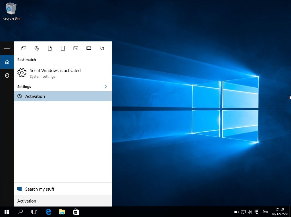Open Task View on the taskbar
This screenshot has width=291, height=217.
pos(34,212)
